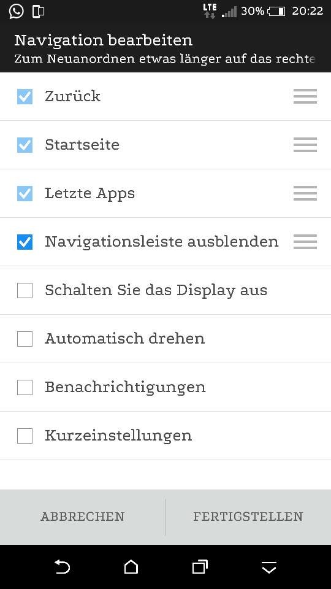
Task: Tap FERTIGSTELLEN to finish editing
Action: tap(248, 517)
